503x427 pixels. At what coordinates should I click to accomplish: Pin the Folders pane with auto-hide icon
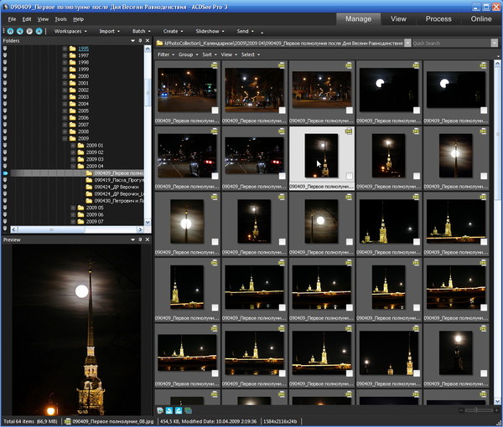(140, 41)
